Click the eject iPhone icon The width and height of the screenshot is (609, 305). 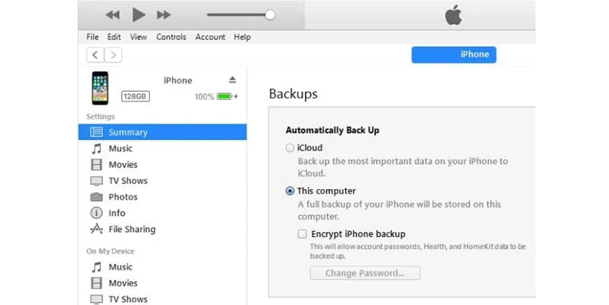click(x=232, y=80)
